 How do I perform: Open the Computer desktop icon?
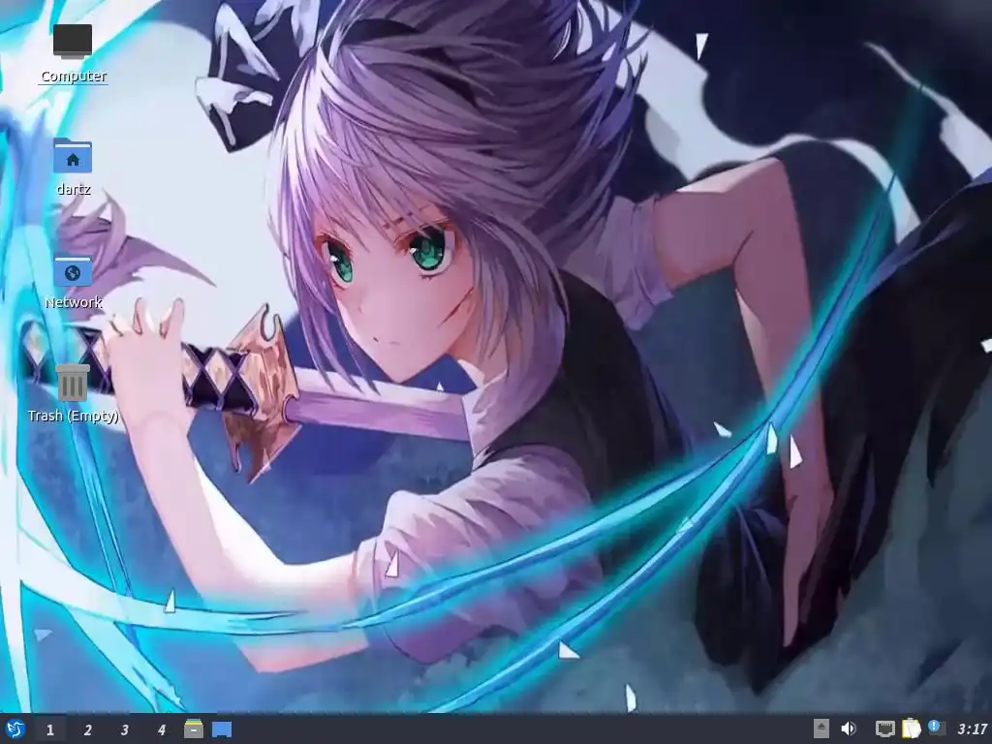[73, 41]
